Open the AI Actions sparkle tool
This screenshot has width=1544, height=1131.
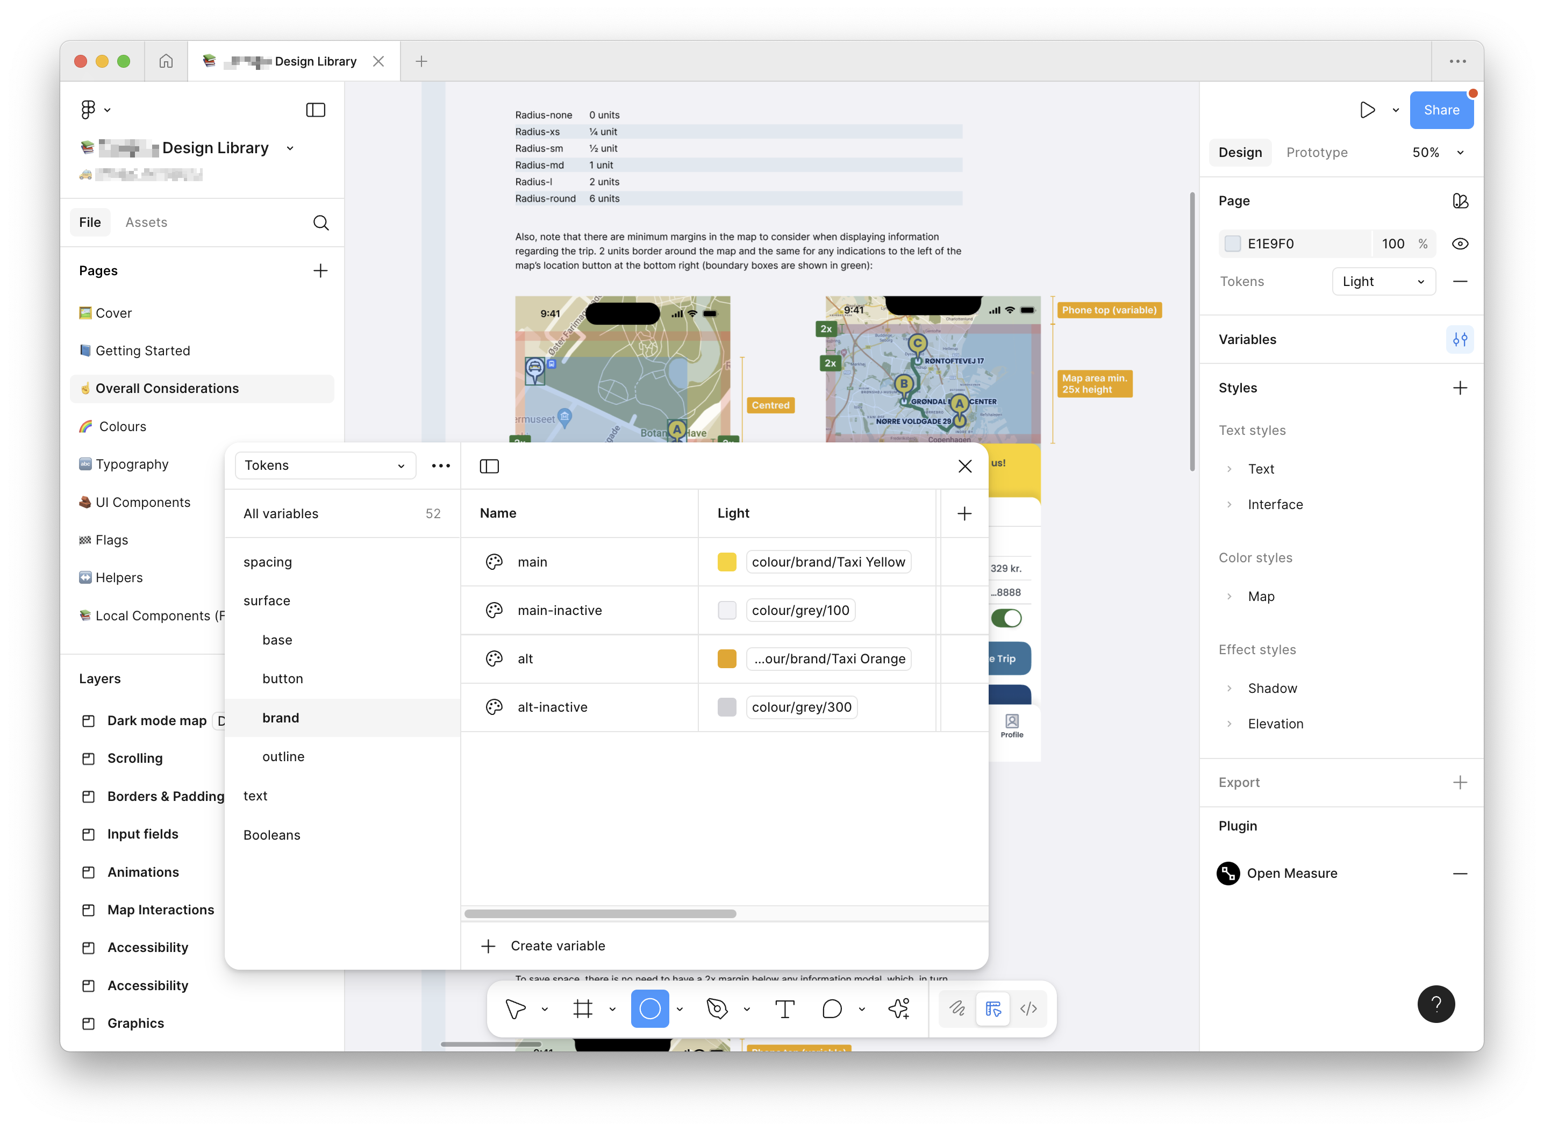(898, 1008)
